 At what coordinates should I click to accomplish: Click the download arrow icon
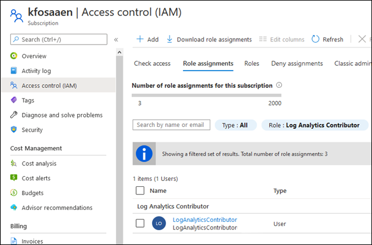169,39
